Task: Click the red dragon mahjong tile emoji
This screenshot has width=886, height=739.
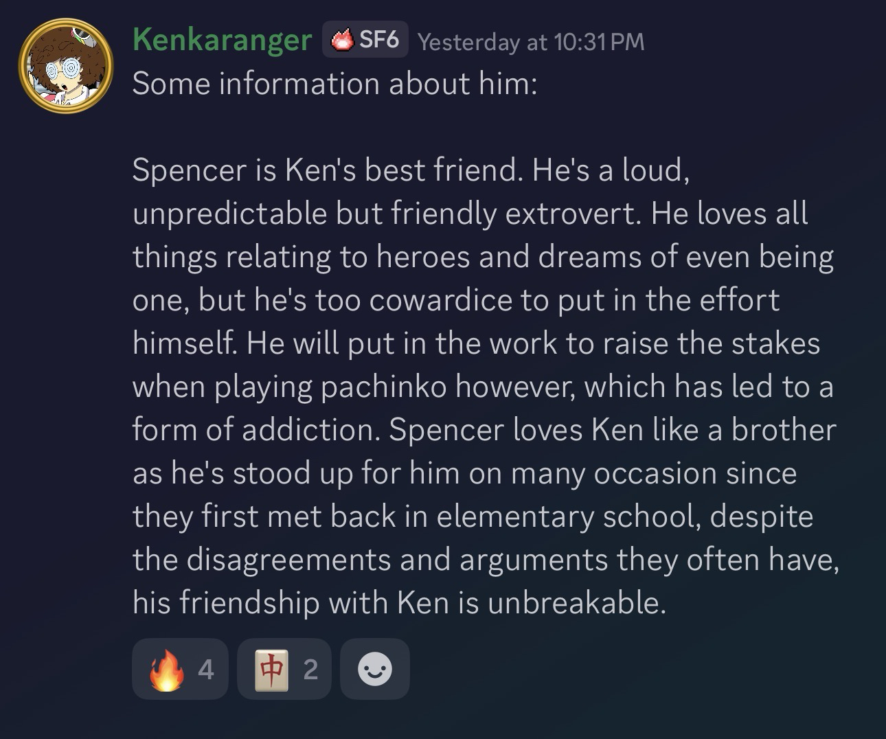Action: (271, 670)
